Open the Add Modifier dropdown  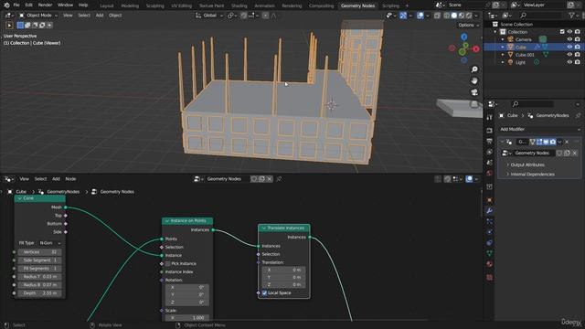(x=540, y=129)
